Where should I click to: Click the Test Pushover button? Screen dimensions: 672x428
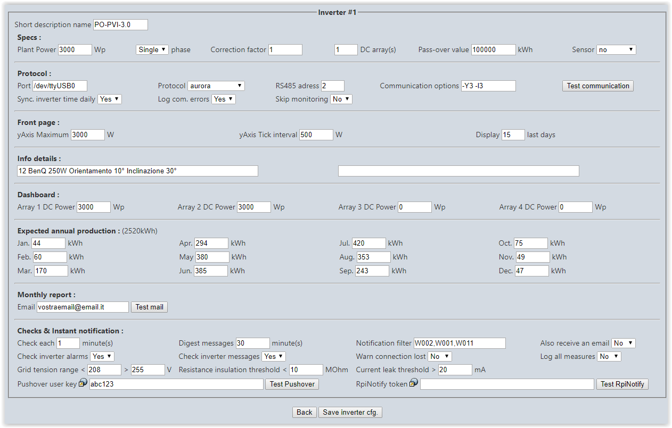[292, 384]
